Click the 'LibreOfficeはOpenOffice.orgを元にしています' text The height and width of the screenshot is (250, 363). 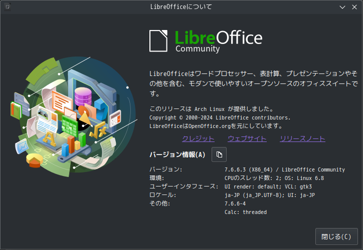[216, 126]
